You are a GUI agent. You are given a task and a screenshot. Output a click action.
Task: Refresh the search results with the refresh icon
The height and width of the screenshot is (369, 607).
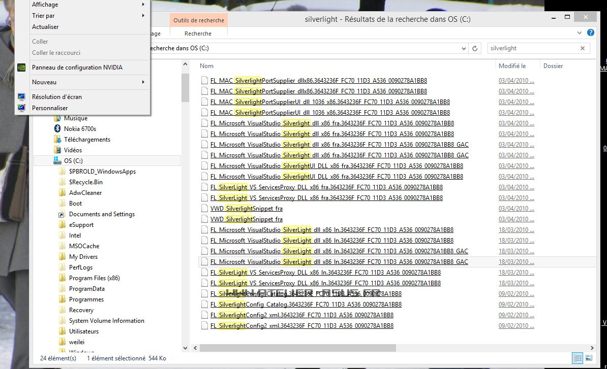[475, 48]
